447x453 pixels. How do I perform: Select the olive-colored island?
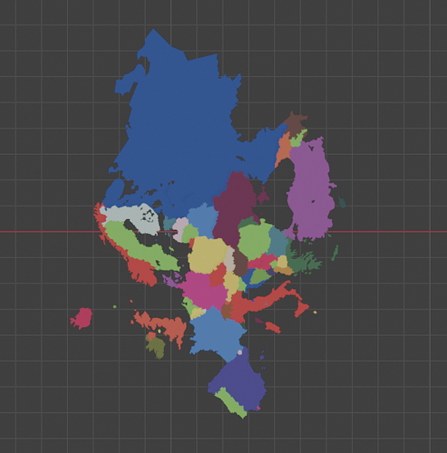pos(157,347)
